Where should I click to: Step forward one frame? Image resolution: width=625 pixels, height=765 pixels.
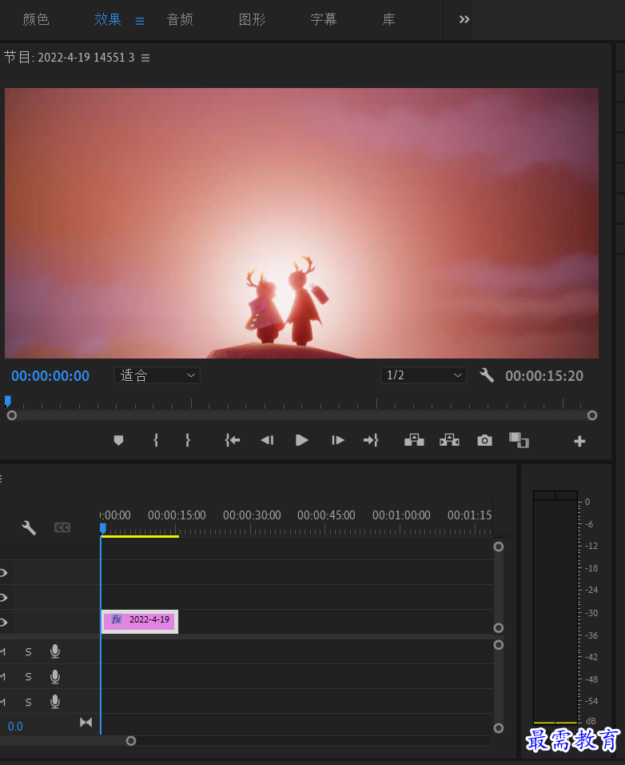pos(337,441)
